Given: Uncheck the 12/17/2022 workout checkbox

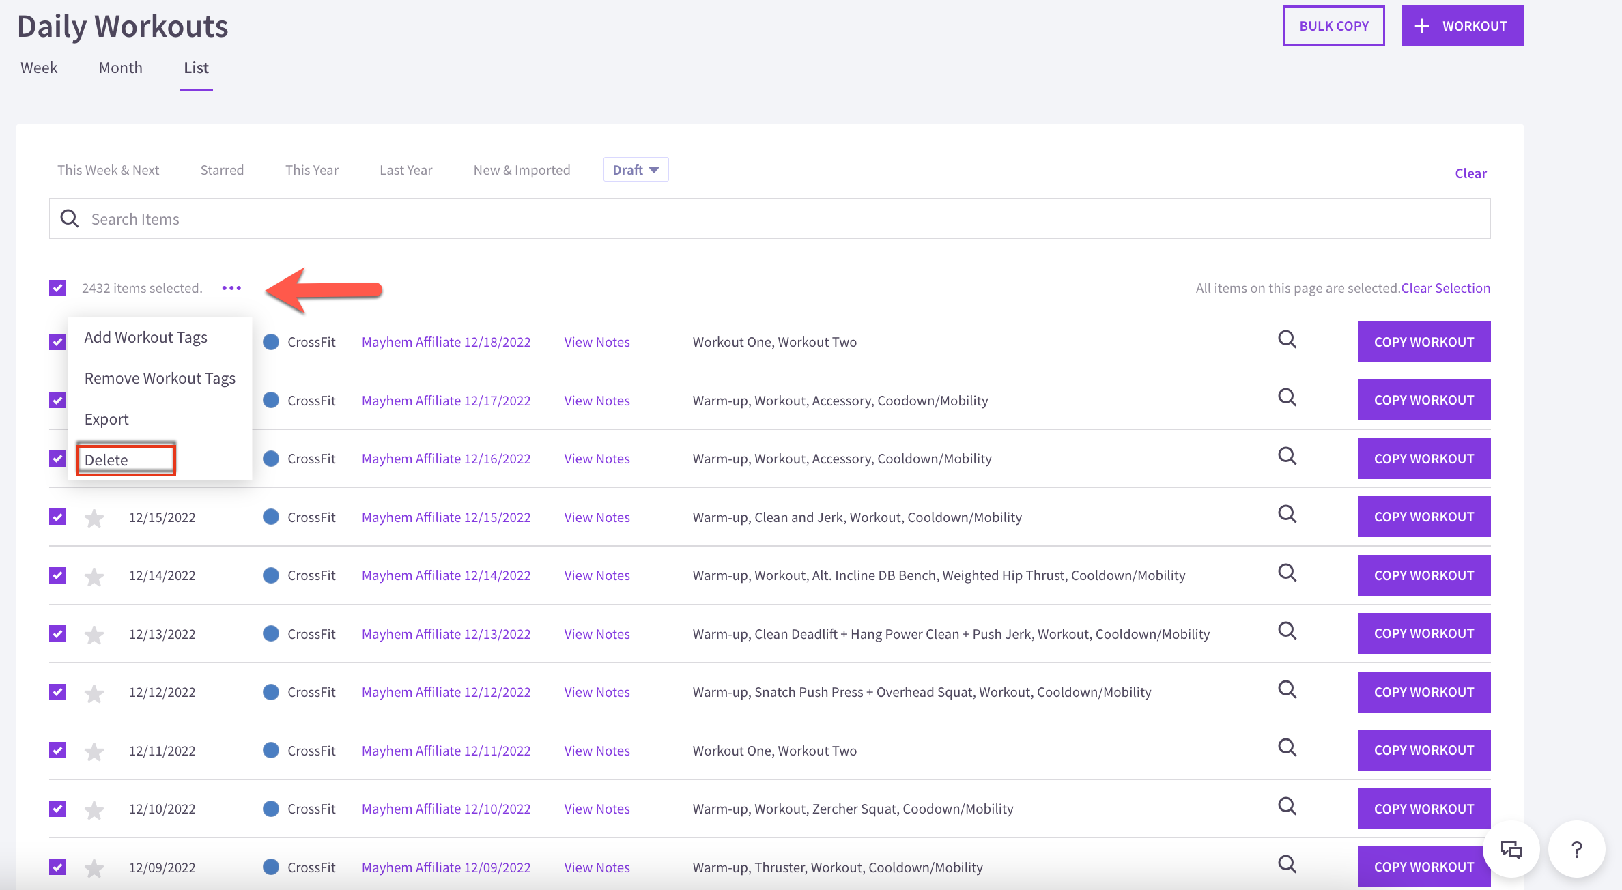Looking at the screenshot, I should click(57, 400).
